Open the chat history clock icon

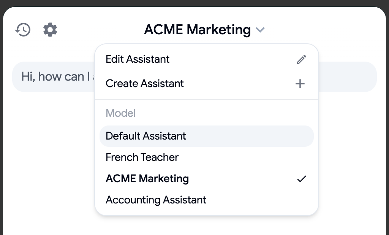pos(23,30)
